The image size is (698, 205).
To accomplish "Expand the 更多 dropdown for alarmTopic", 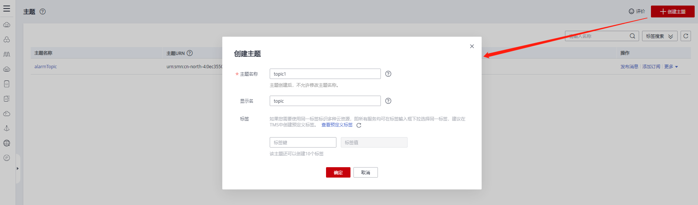I will [x=671, y=67].
